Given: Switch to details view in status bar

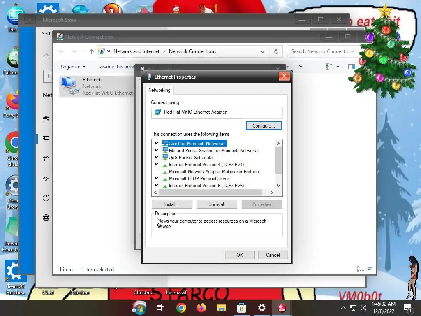Looking at the screenshot, I should pyautogui.click(x=360, y=269).
